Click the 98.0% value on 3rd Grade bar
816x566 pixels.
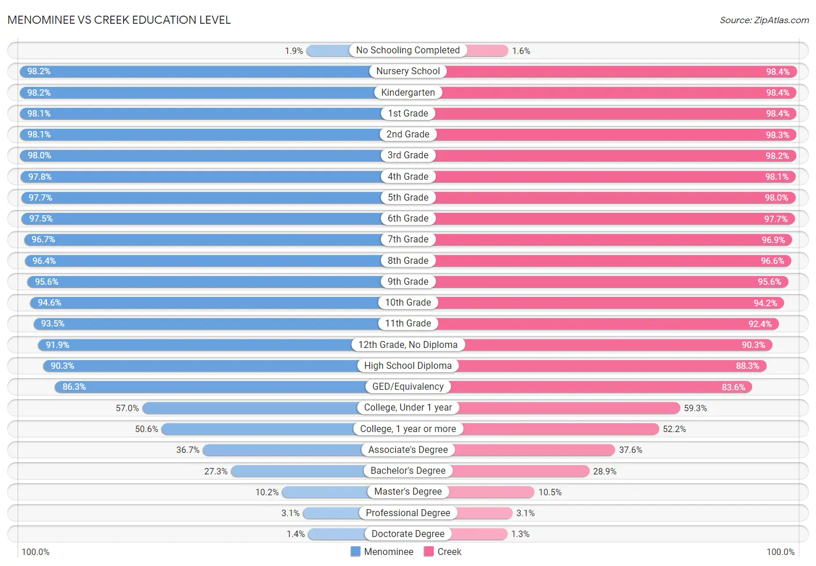pyautogui.click(x=39, y=155)
